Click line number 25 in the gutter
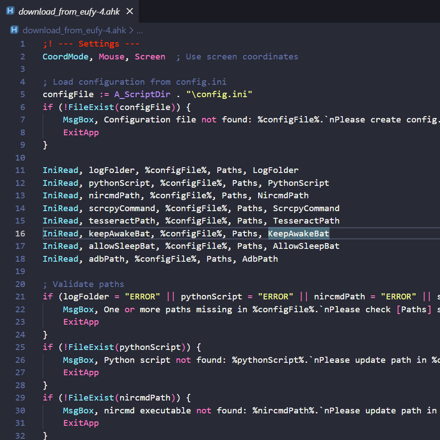 [20, 347]
